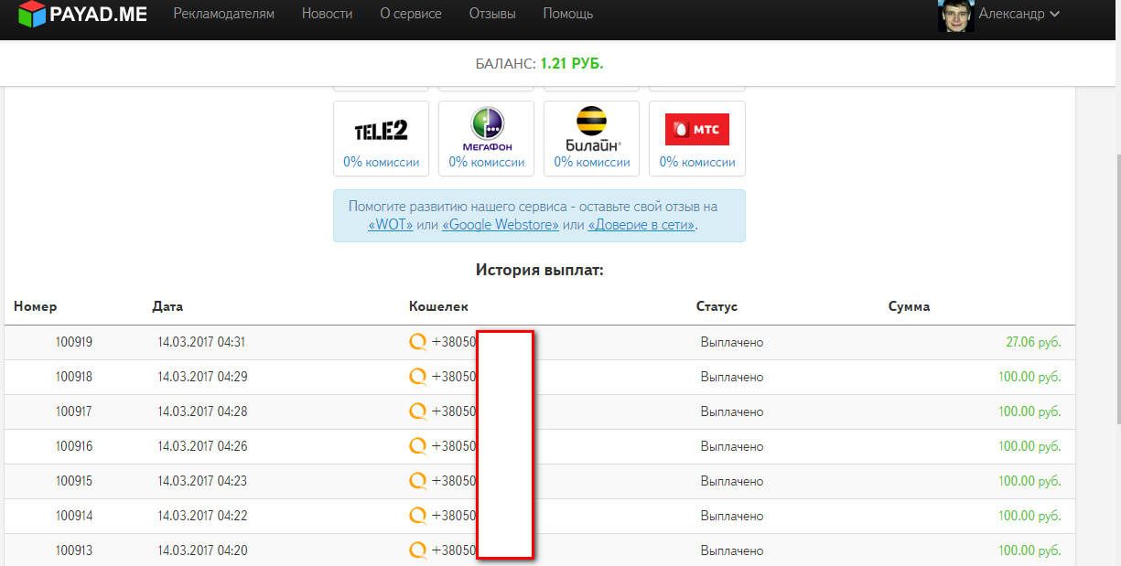Image resolution: width=1121 pixels, height=566 pixels.
Task: Click the user avatar photo
Action: (955, 15)
